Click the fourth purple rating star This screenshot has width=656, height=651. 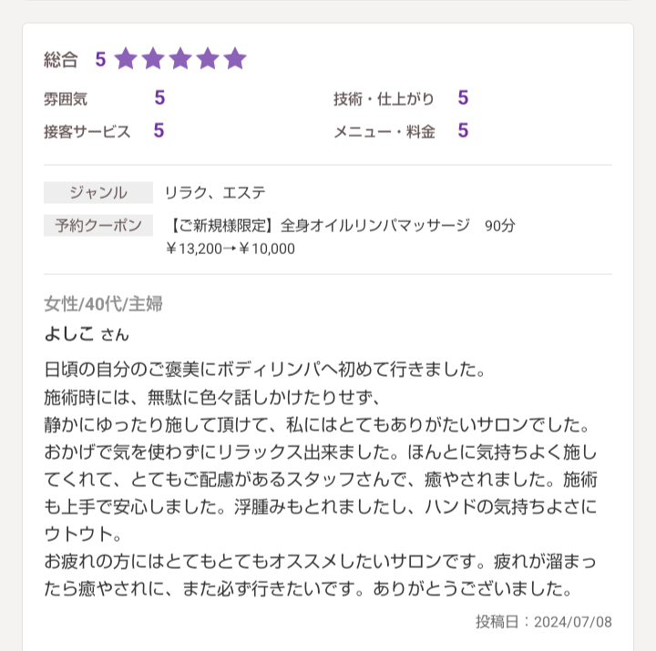coord(208,58)
